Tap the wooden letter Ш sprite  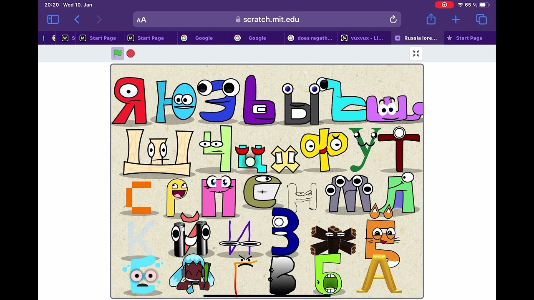coord(158,152)
